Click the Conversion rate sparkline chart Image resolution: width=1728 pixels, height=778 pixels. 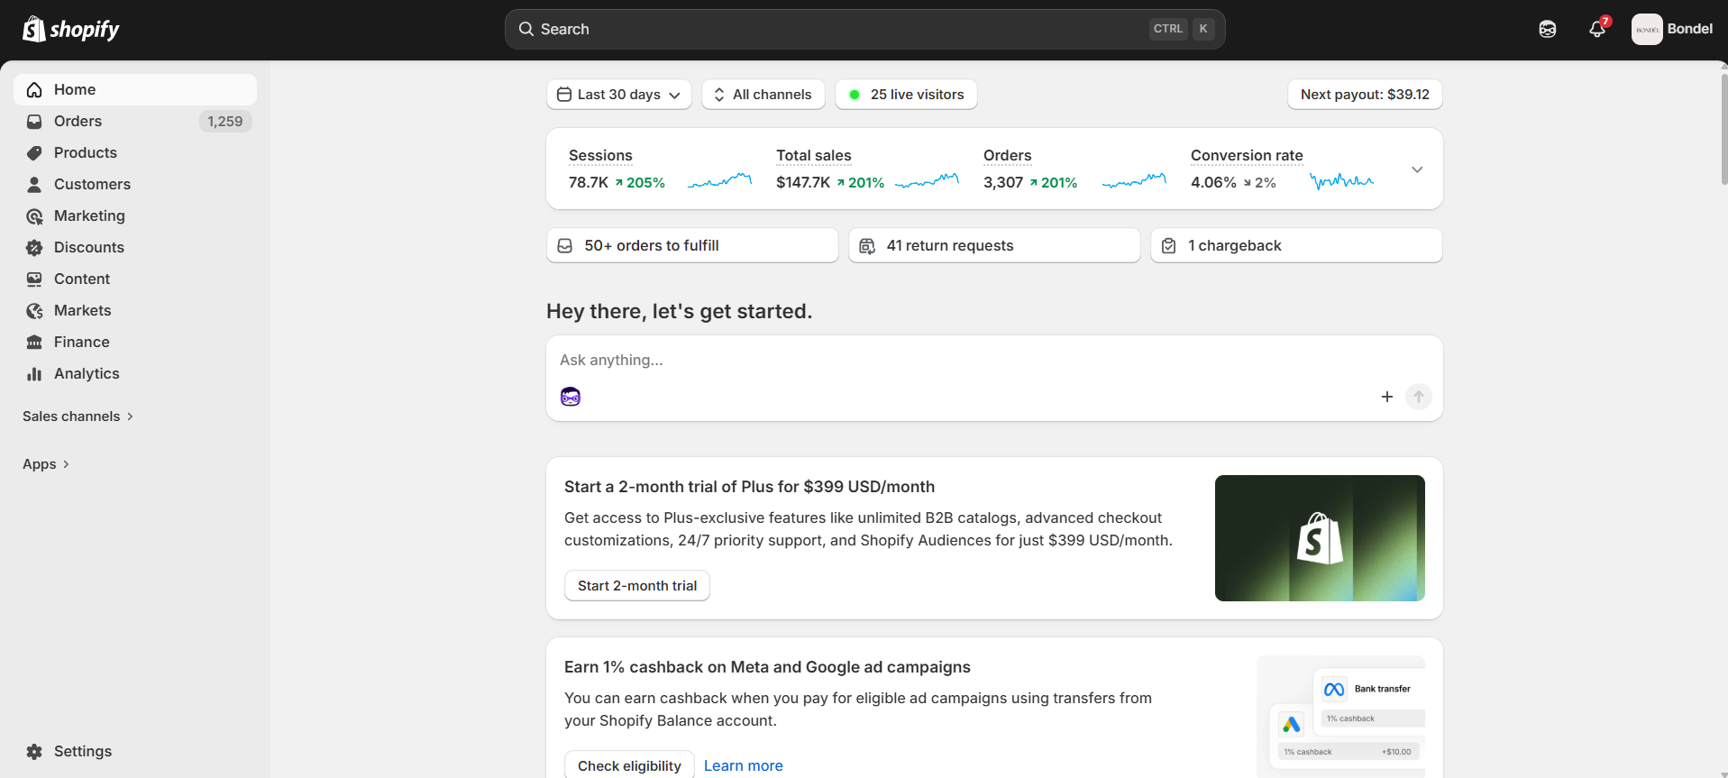(x=1341, y=181)
